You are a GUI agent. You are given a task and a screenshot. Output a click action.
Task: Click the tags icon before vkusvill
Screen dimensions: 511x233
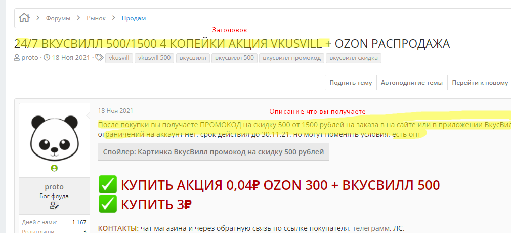[99, 58]
